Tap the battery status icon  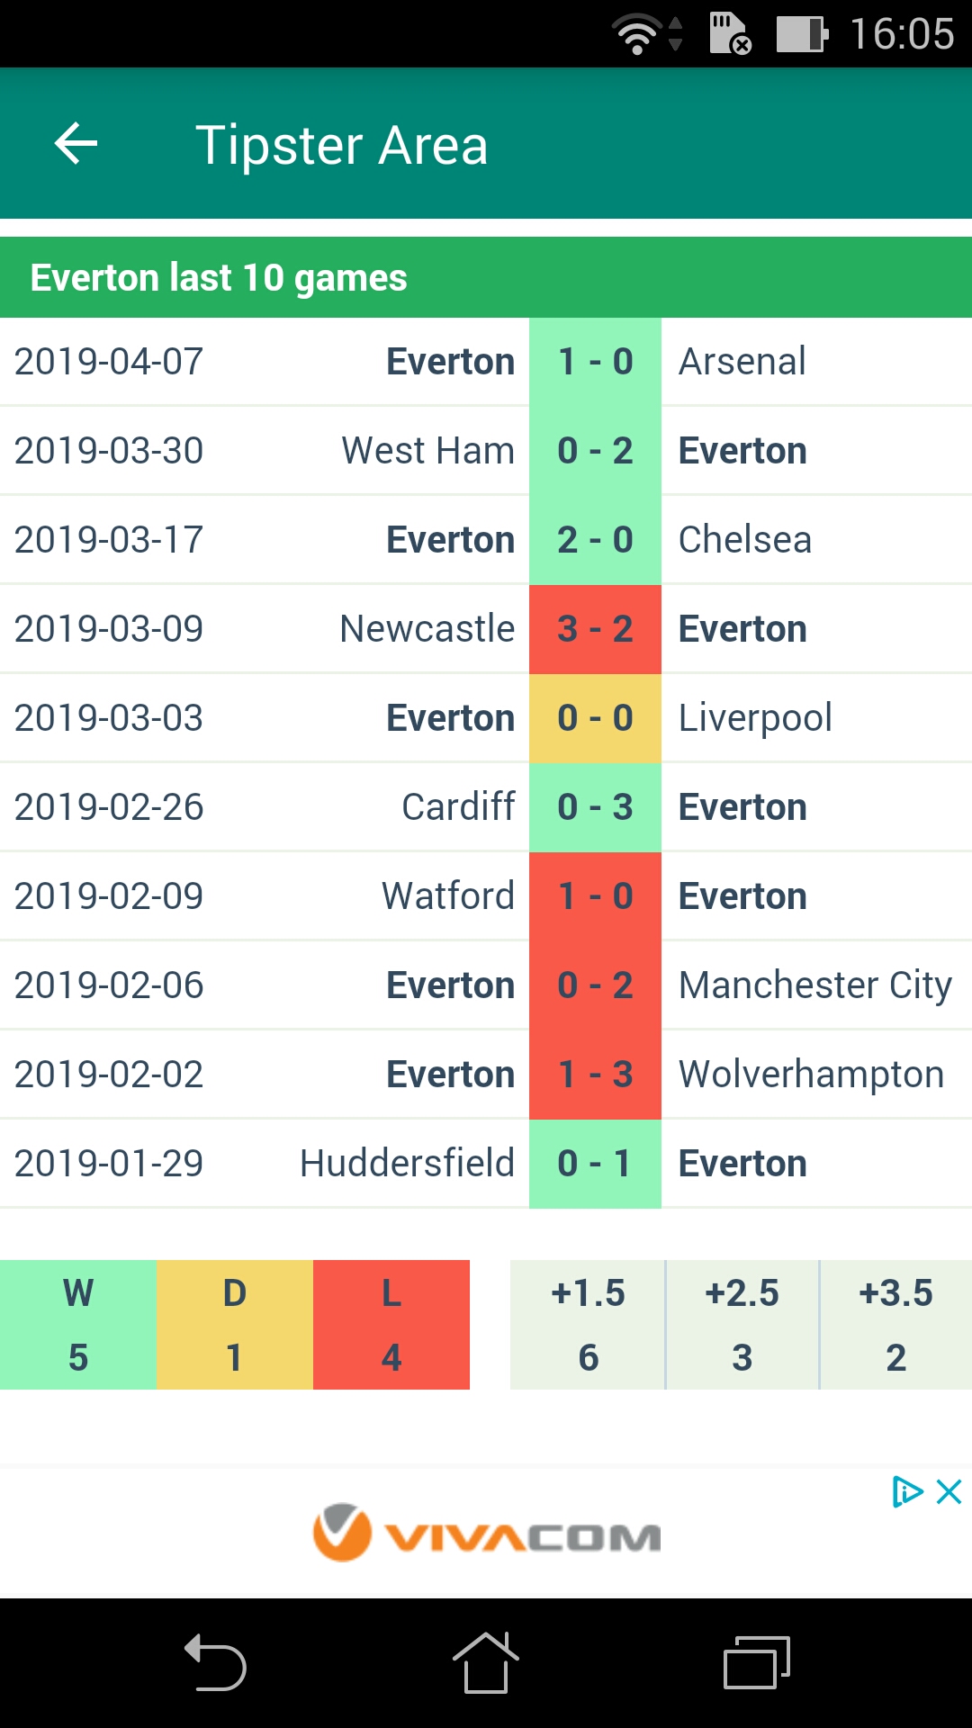click(802, 34)
